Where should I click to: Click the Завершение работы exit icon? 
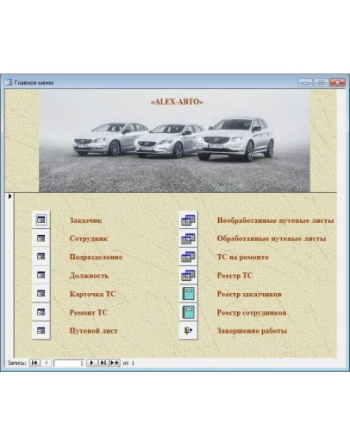[x=189, y=330]
